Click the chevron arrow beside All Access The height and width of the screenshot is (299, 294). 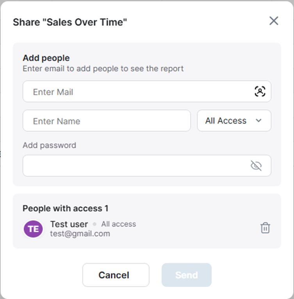(258, 120)
